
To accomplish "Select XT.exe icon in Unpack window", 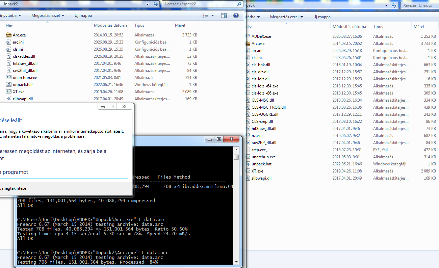I will [x=248, y=171].
